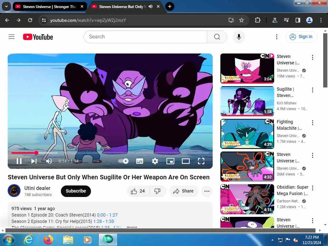Screen dimensions: 328x246
Task: Go back to previous page
Action: pyautogui.click(x=7, y=20)
